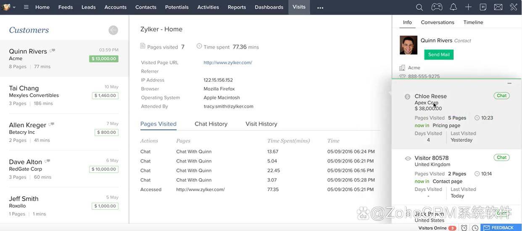Open the Timeline tab
The image size is (522, 231).
tap(473, 22)
